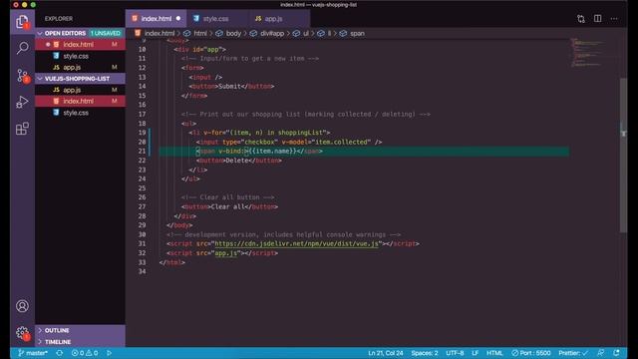This screenshot has height=359, width=638.
Task: Click the 1 UNSAVED badge
Action: point(106,33)
